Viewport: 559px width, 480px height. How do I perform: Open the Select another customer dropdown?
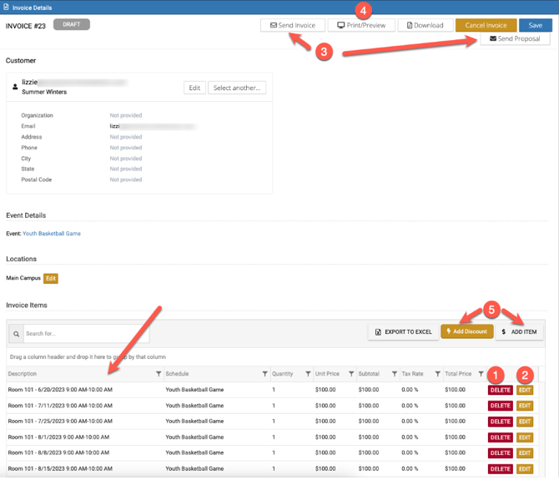[x=237, y=88]
